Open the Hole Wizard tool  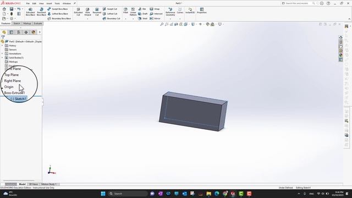click(87, 12)
